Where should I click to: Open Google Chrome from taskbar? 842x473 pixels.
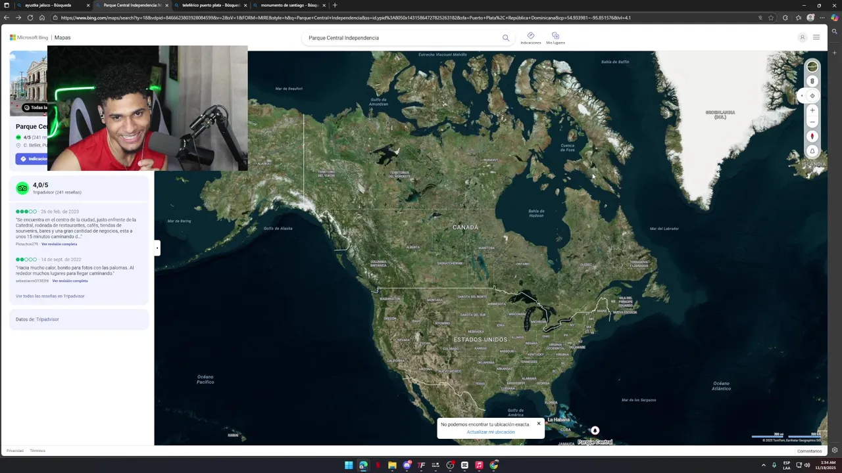(x=494, y=465)
